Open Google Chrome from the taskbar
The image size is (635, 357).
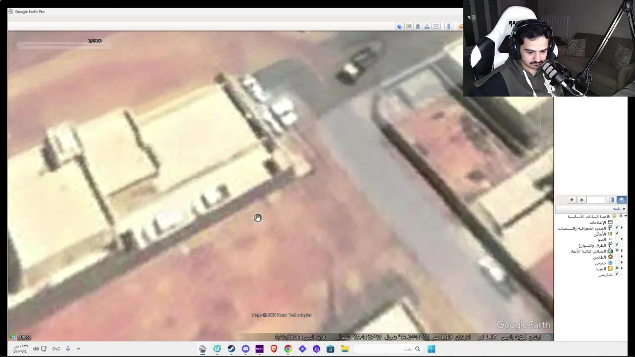pyautogui.click(x=288, y=349)
